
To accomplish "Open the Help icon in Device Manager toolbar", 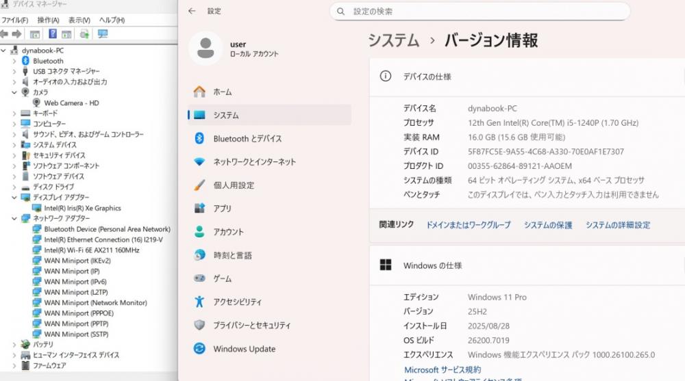I will pyautogui.click(x=53, y=34).
